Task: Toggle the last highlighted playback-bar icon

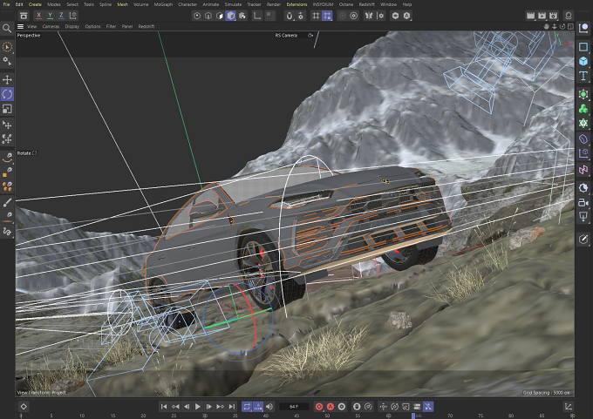Action: pos(428,407)
